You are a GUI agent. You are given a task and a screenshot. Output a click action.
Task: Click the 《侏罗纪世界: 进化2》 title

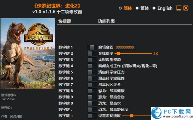[x=57, y=6]
